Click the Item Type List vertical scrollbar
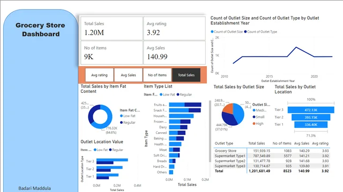The width and height of the screenshot is (343, 192). tap(210, 131)
